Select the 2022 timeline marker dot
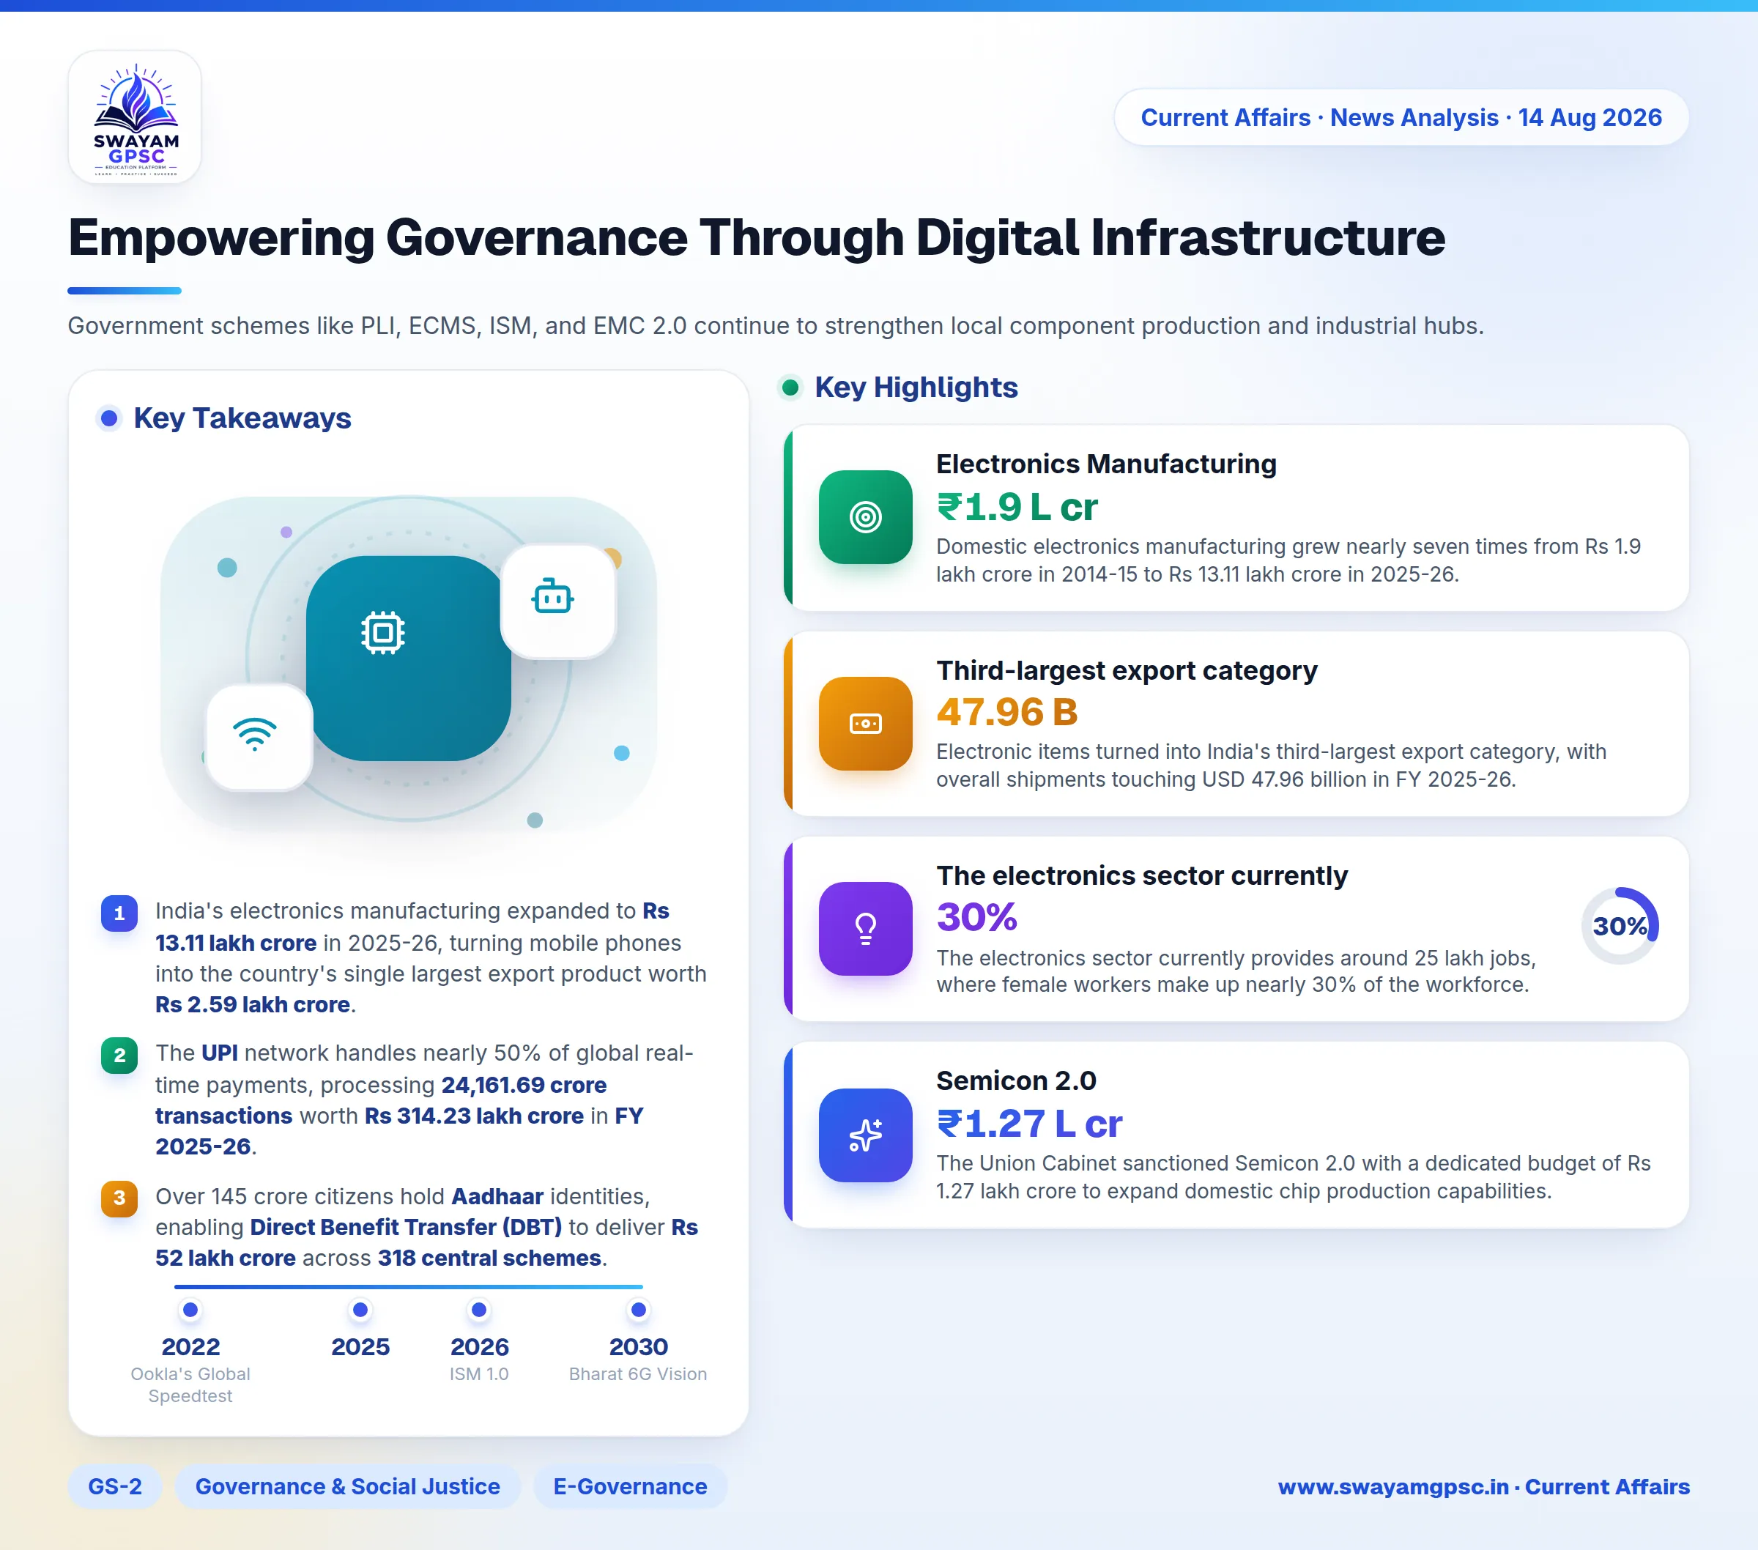1758x1550 pixels. click(x=191, y=1310)
